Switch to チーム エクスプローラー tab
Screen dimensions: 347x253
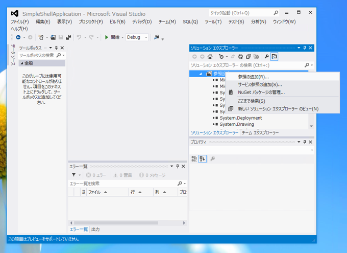[260, 133]
